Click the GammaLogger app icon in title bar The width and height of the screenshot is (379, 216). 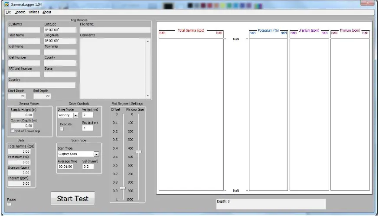(x=7, y=4)
